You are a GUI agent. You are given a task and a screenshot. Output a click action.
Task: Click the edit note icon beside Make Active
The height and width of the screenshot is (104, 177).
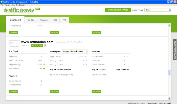[x=45, y=45]
